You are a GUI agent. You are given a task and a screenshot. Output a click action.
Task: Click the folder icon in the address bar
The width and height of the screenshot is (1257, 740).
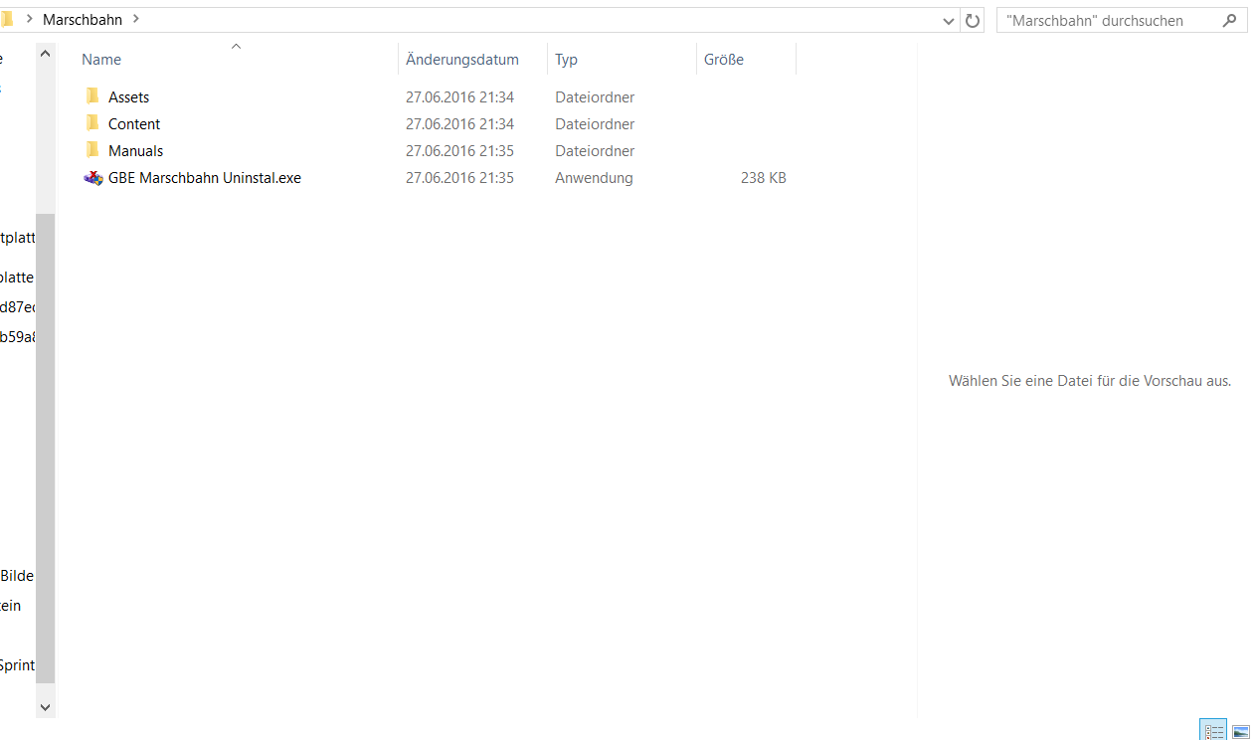pyautogui.click(x=6, y=19)
